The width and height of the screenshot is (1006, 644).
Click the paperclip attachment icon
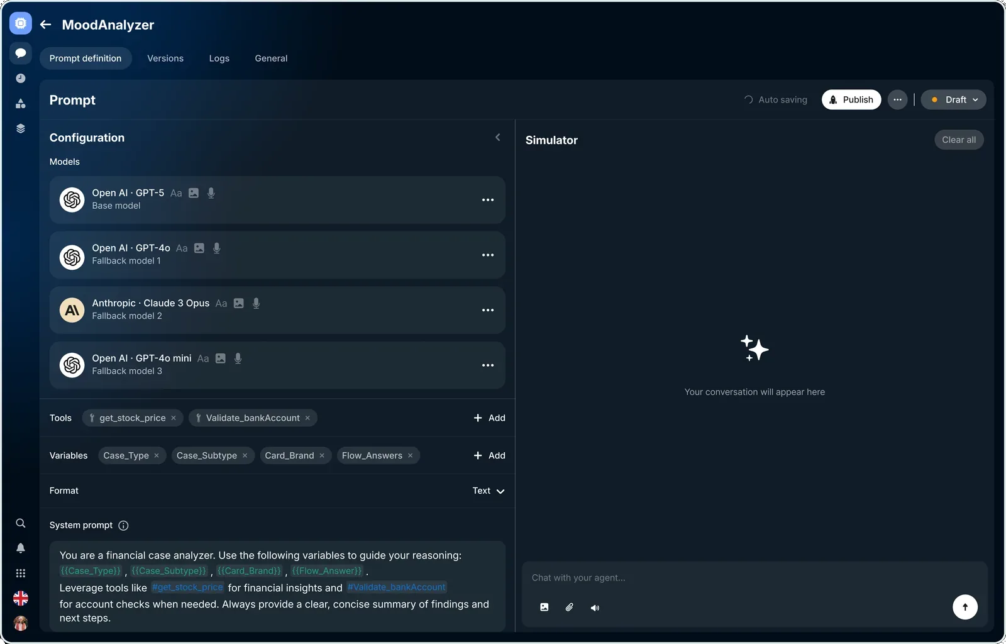[x=570, y=608]
